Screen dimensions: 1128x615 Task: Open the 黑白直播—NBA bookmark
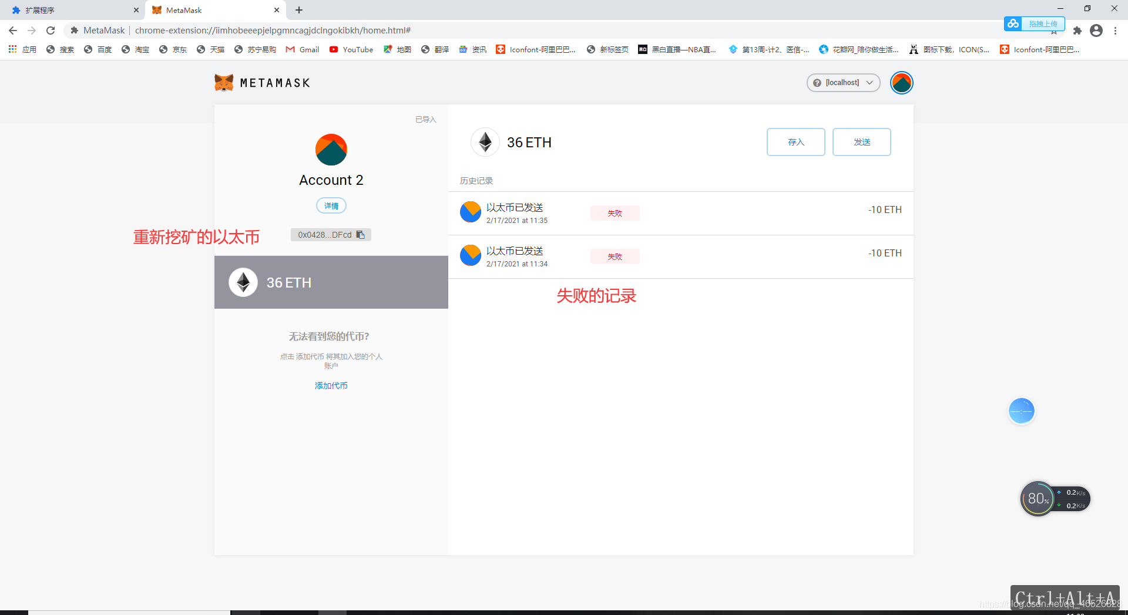point(677,50)
